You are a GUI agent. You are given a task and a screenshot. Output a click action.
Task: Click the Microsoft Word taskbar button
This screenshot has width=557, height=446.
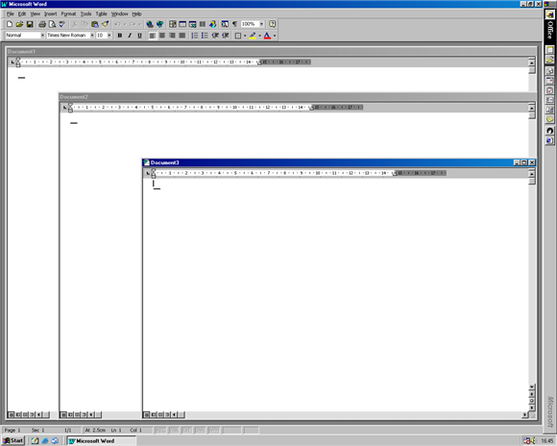[x=101, y=441]
